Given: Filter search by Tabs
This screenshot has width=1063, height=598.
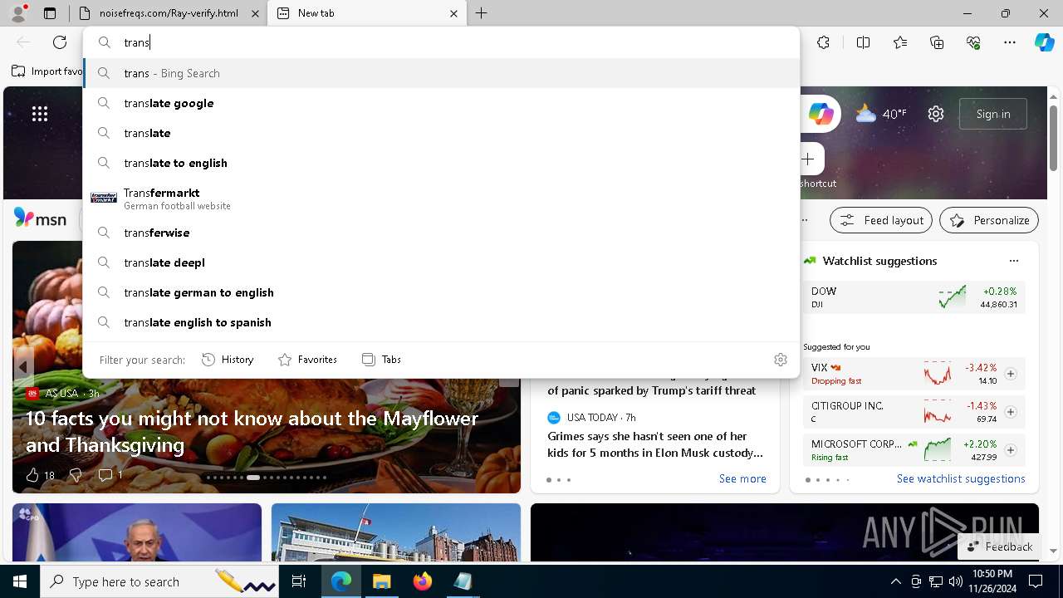Looking at the screenshot, I should pyautogui.click(x=381, y=360).
